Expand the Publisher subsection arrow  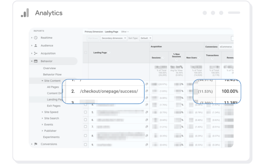42,131
